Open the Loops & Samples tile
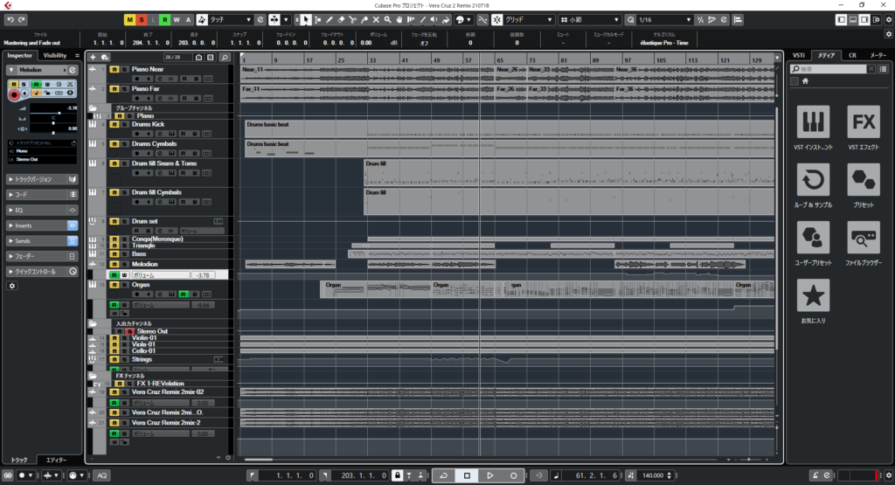The height and width of the screenshot is (485, 895). pos(815,180)
